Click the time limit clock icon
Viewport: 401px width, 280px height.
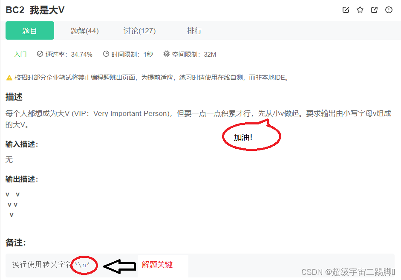tap(106, 54)
